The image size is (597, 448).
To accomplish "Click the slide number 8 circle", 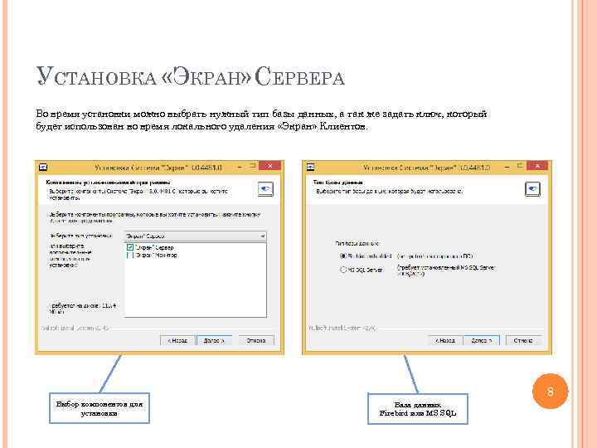I will click(551, 392).
